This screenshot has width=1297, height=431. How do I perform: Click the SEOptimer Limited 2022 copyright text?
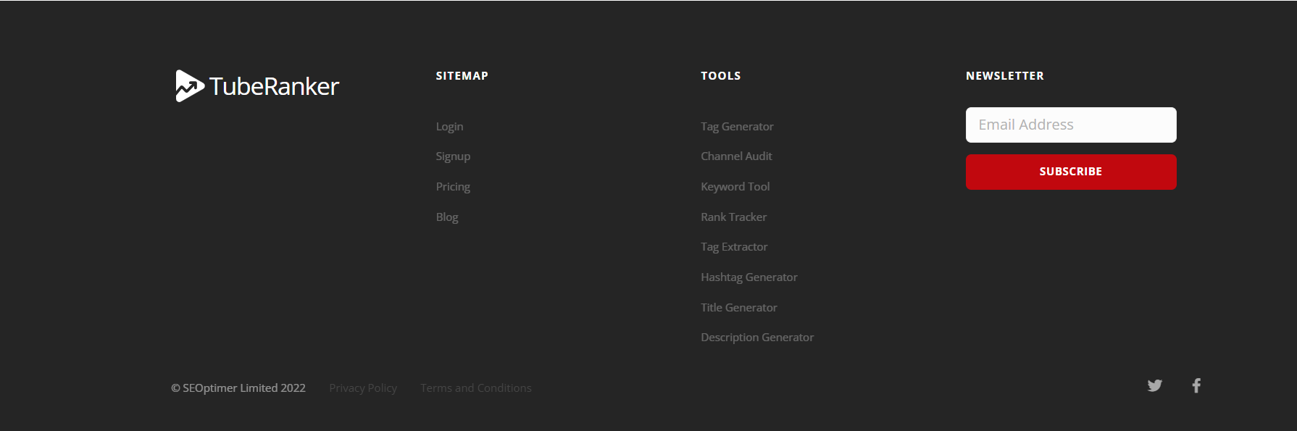(x=238, y=388)
